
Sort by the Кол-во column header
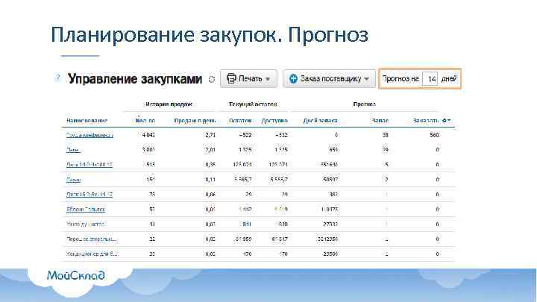tap(145, 121)
